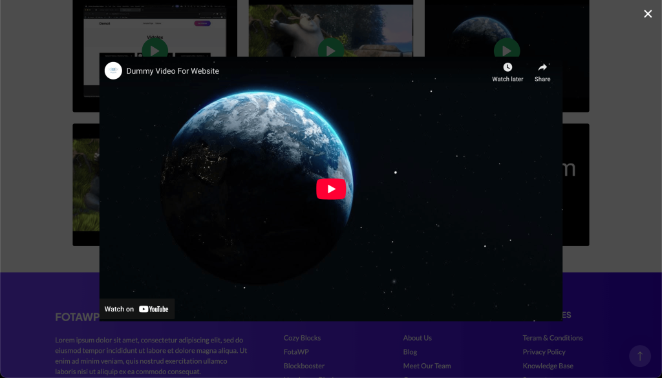Open the Blog link in footer
662x378 pixels.
[410, 352]
